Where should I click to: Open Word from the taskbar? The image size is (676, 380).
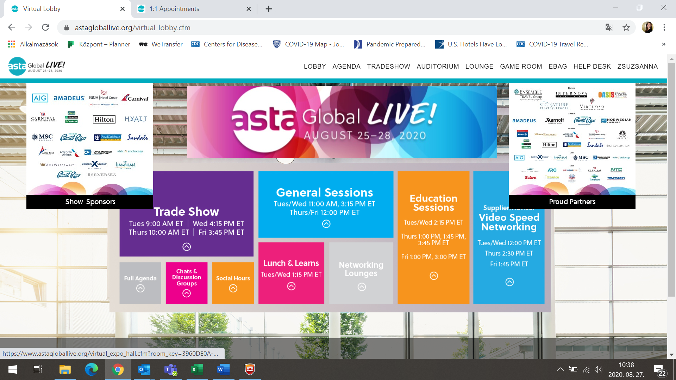pyautogui.click(x=223, y=369)
